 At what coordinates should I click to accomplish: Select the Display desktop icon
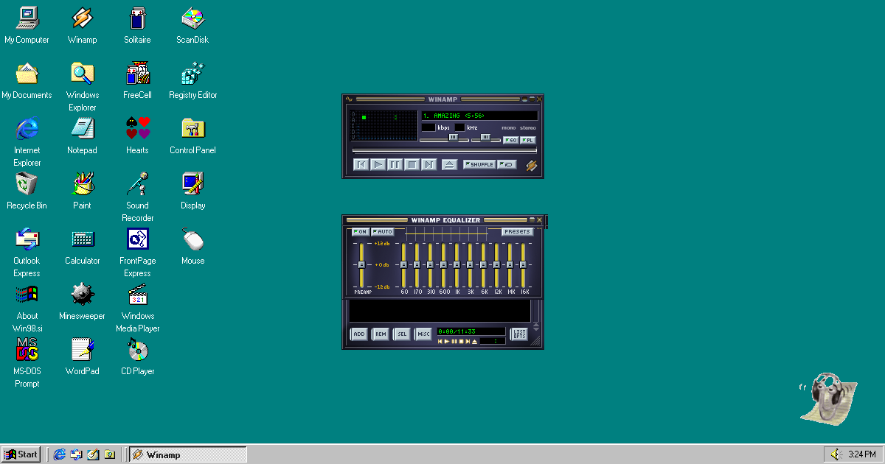pyautogui.click(x=192, y=191)
